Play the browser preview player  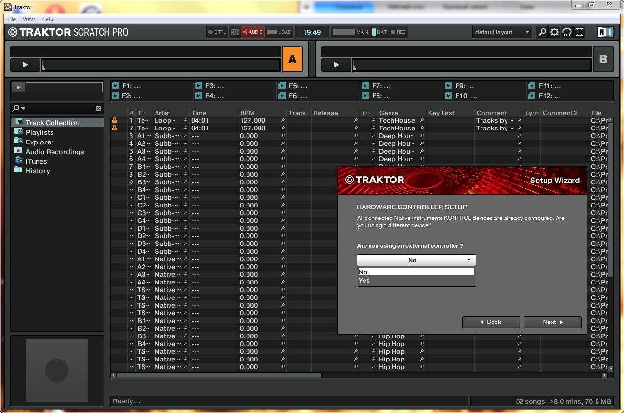tap(18, 87)
